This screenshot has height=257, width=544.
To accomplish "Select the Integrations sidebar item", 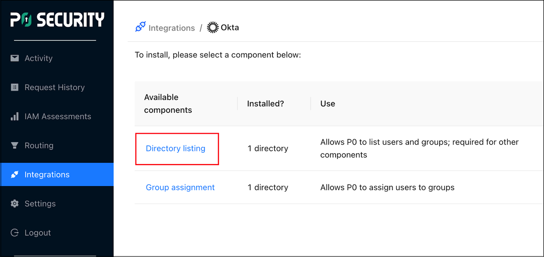I will pyautogui.click(x=57, y=174).
